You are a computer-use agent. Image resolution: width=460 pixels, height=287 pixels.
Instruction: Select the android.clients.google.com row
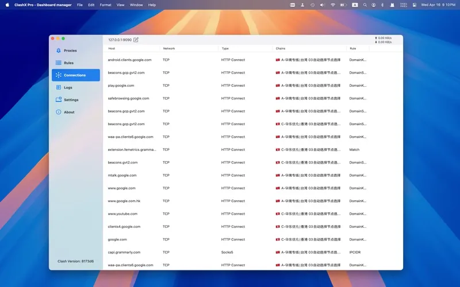(x=253, y=60)
